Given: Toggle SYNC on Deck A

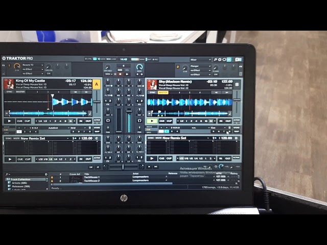Looking at the screenshot, I should 9,92.
